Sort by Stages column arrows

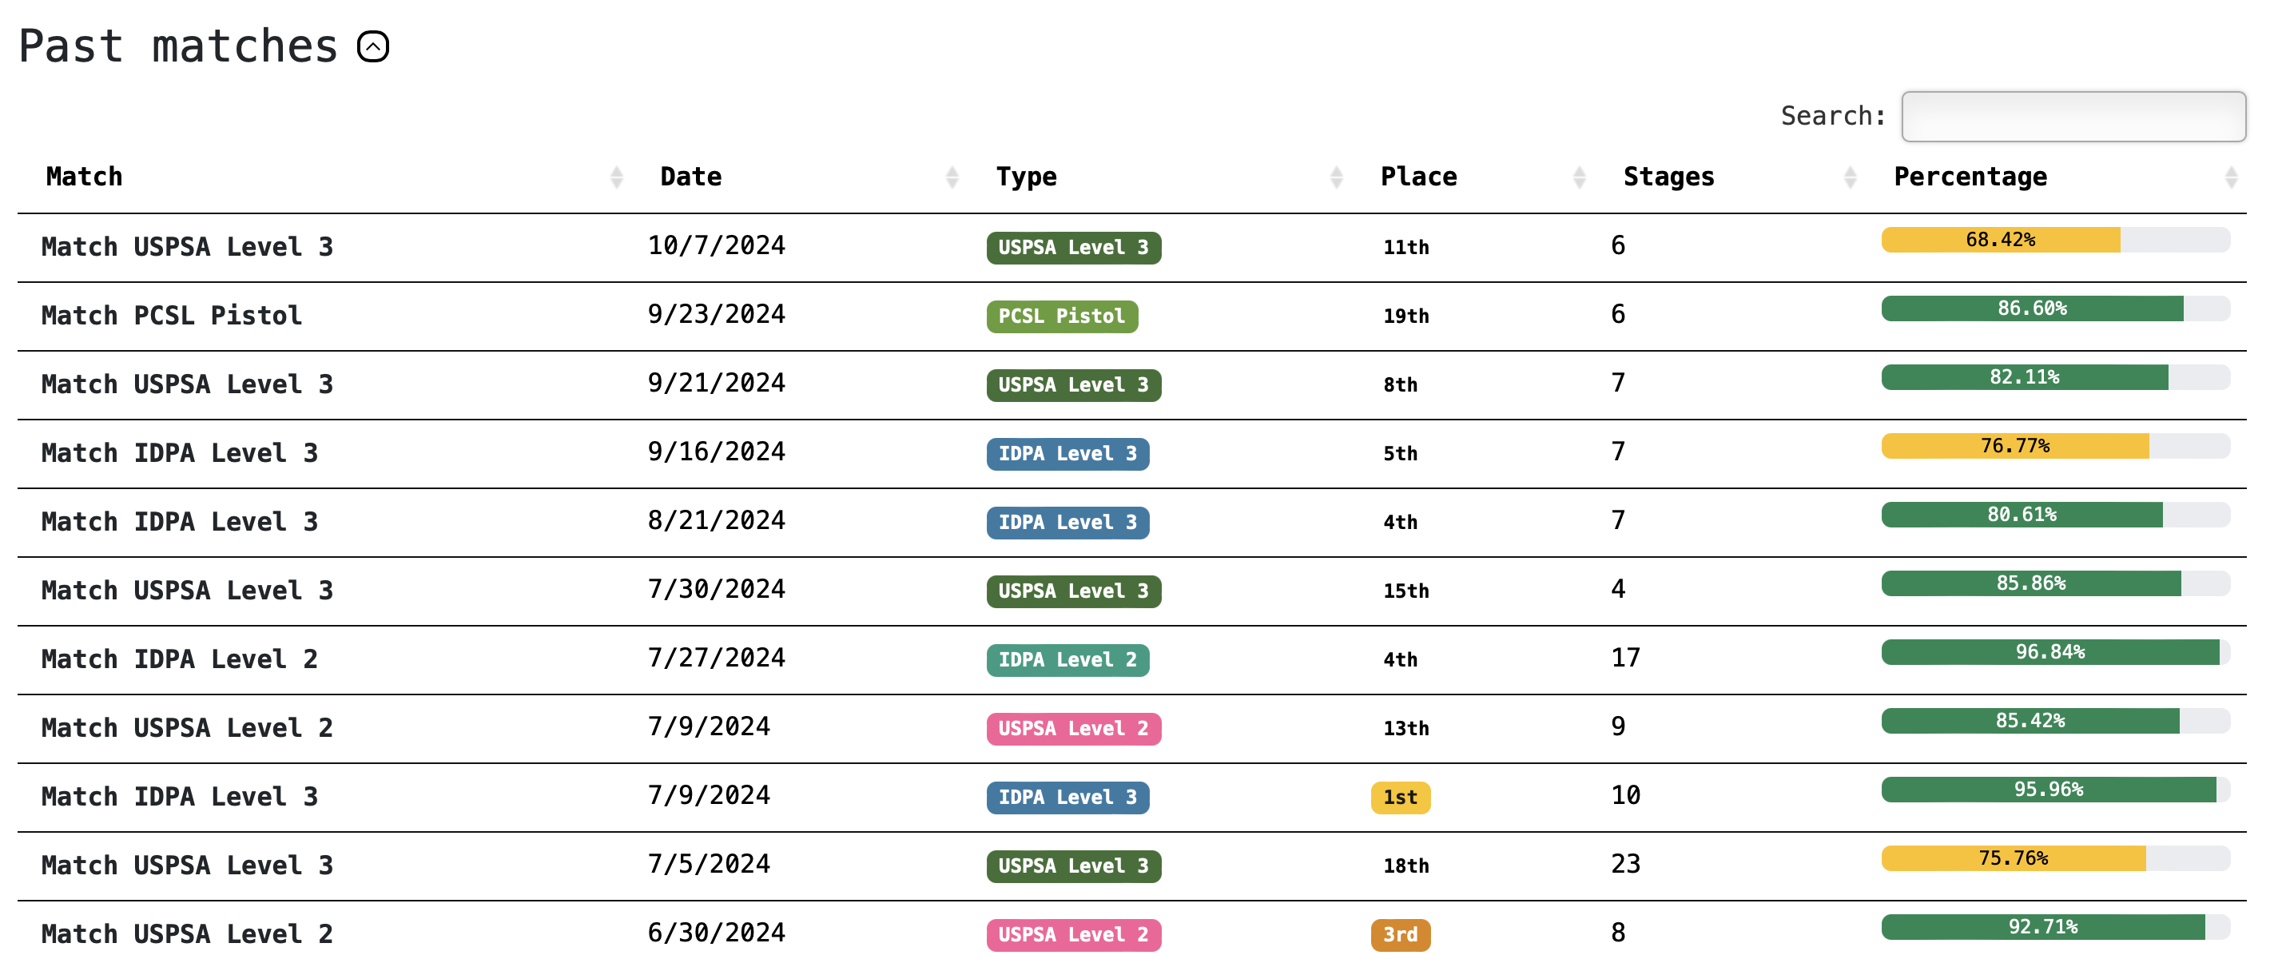[1850, 177]
